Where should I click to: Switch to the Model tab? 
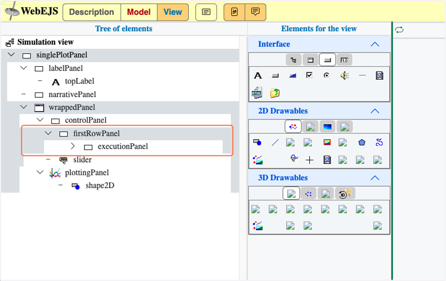pyautogui.click(x=139, y=12)
